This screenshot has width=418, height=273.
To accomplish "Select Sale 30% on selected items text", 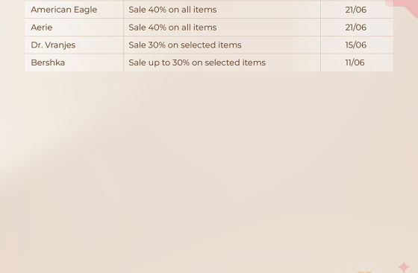I will click(185, 45).
